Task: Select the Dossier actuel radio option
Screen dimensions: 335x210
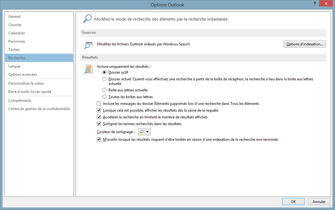Action: (x=104, y=79)
